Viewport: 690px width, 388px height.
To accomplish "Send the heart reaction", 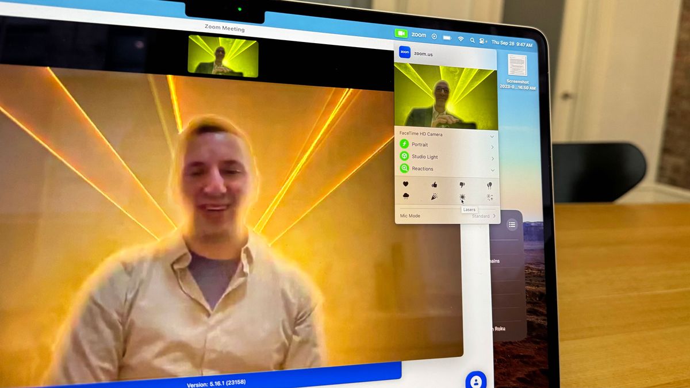I will tap(405, 184).
